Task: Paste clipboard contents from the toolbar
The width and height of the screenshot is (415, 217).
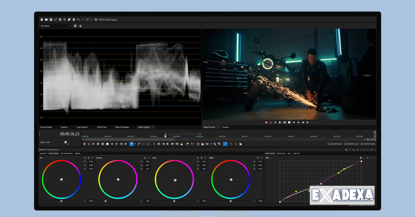Action: pyautogui.click(x=74, y=20)
